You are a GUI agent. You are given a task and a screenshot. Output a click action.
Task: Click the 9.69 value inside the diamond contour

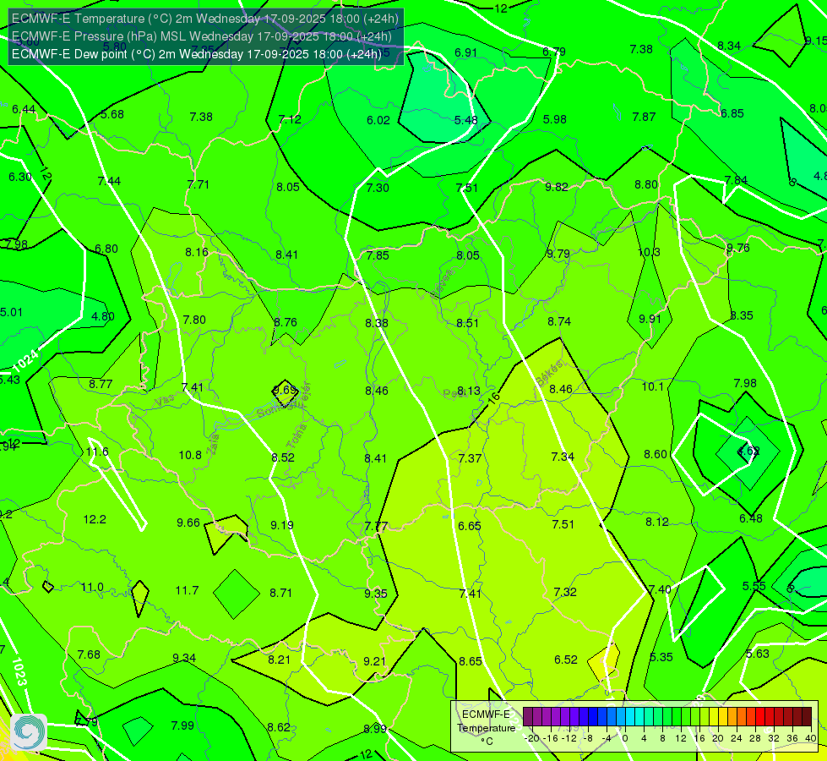(286, 391)
